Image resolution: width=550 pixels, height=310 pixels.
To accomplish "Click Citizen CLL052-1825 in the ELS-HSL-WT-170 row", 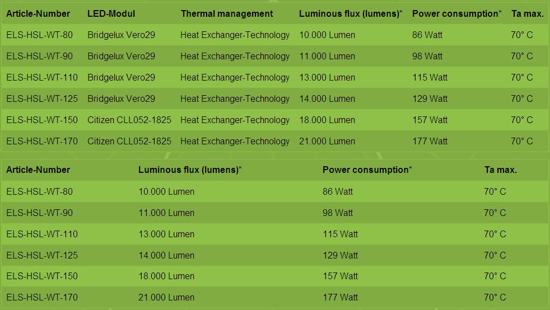I will (x=129, y=141).
